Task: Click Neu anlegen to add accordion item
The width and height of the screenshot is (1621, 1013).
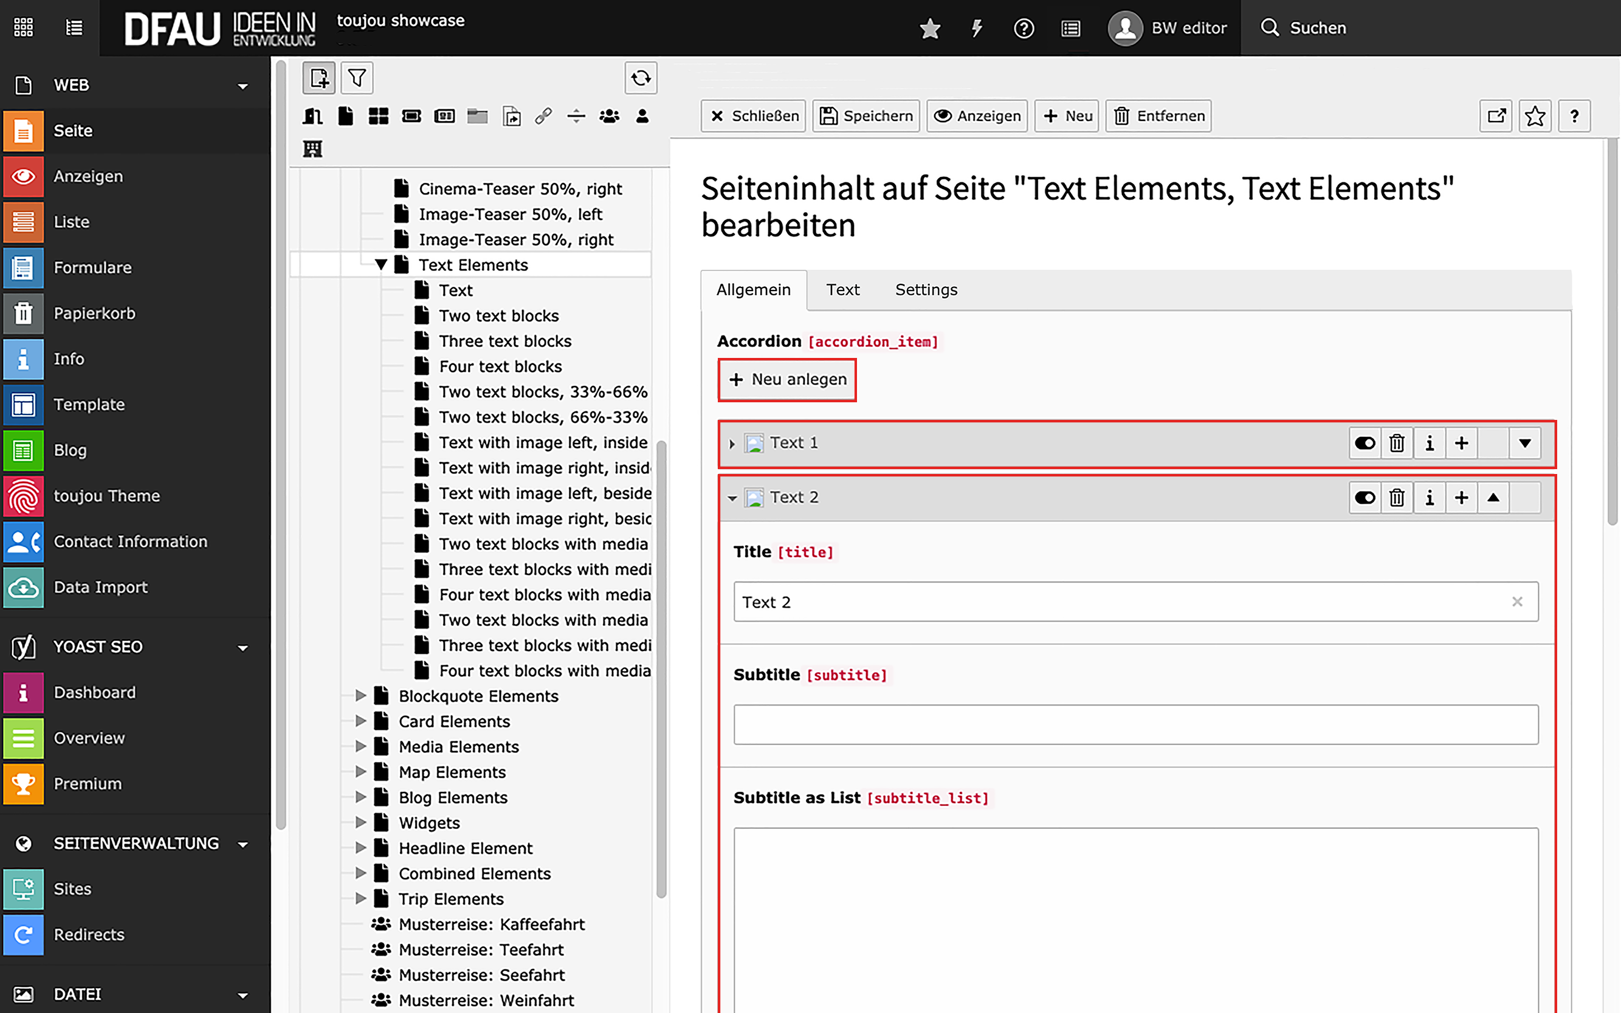Action: point(786,379)
